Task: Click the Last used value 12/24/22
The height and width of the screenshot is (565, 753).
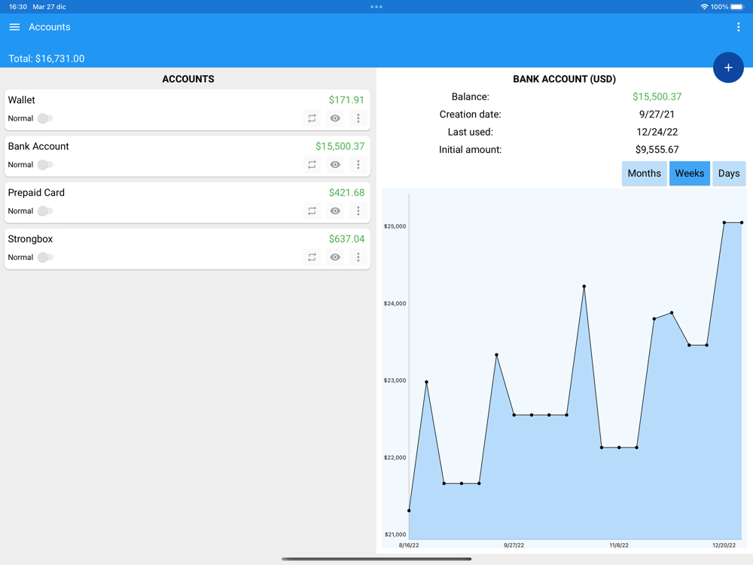Action: [x=657, y=132]
